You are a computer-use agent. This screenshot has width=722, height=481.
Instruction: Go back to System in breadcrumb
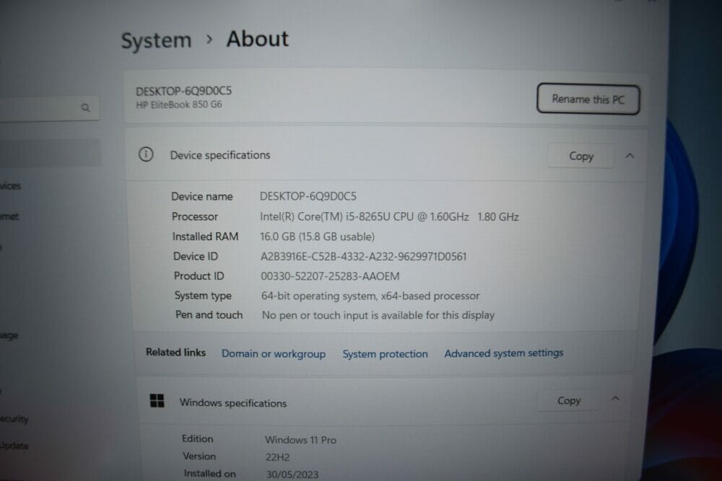tap(156, 40)
